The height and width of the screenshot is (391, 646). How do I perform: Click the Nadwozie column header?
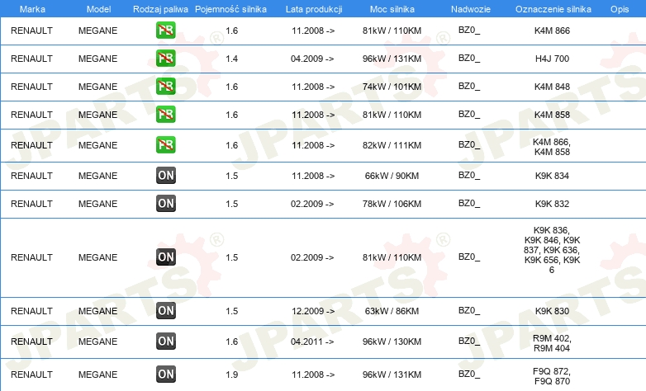471,9
